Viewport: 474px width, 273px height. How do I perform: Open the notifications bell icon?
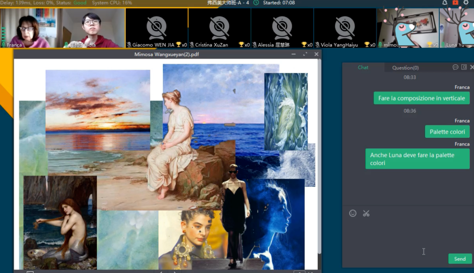tap(445, 3)
